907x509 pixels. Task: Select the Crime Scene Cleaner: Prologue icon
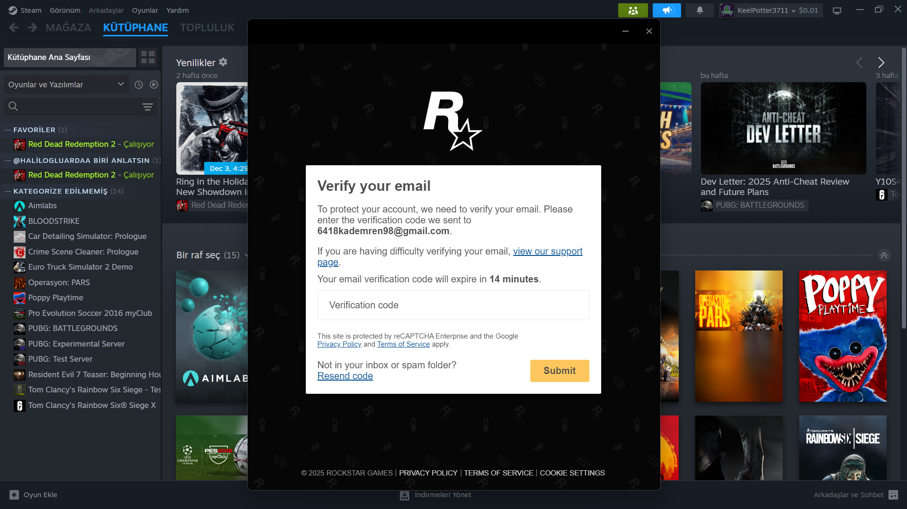tap(19, 252)
